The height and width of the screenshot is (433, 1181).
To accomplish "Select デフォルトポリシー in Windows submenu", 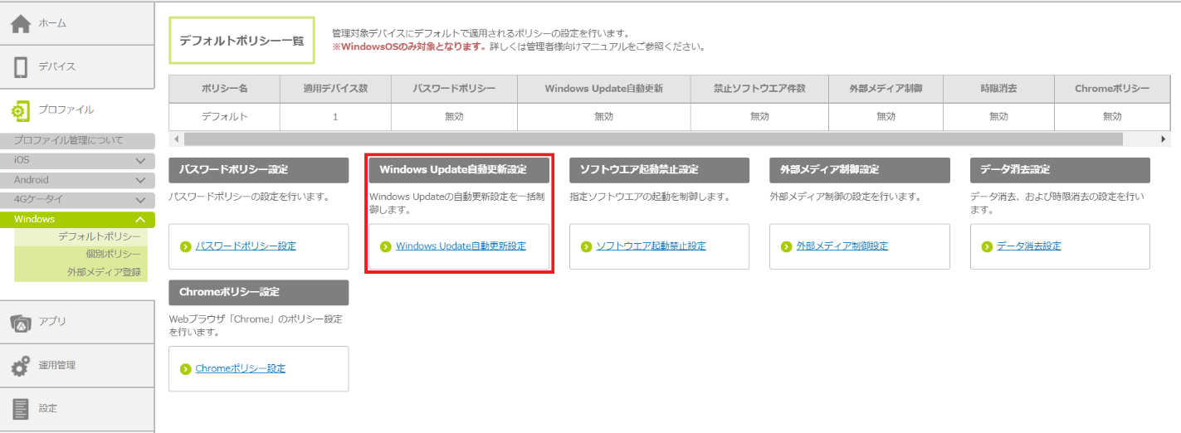I will [x=99, y=237].
